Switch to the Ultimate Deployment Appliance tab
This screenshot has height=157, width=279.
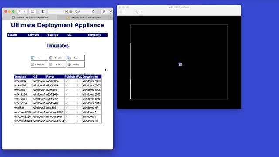coord(30,17)
